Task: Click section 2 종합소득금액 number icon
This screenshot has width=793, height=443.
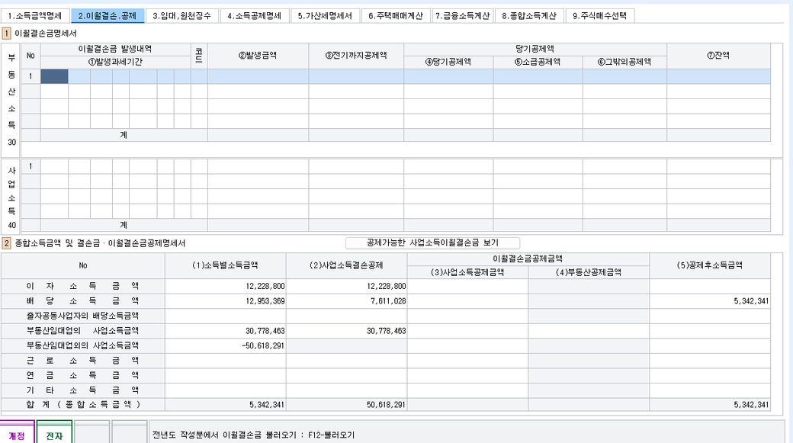Action: pos(7,243)
